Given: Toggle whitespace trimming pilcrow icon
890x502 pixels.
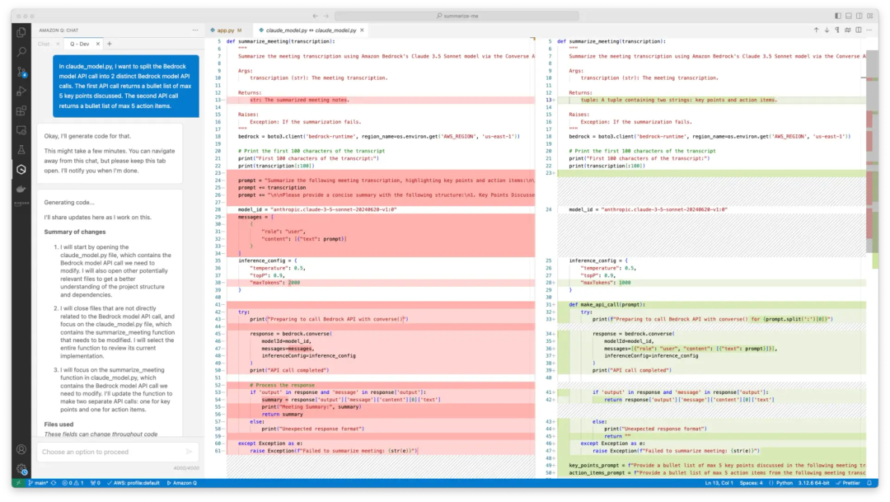Looking at the screenshot, I should tap(836, 30).
